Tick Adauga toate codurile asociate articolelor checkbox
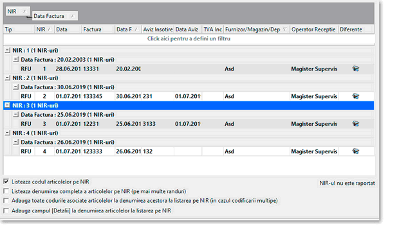 pos(6,201)
